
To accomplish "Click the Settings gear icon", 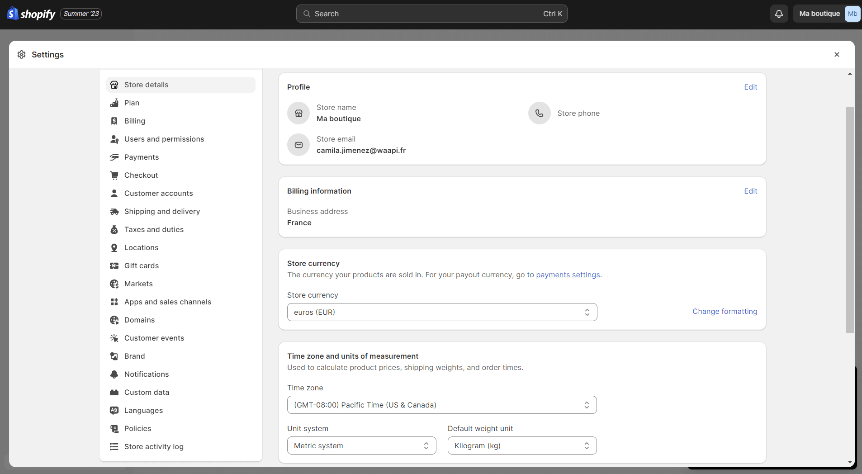I will (22, 54).
